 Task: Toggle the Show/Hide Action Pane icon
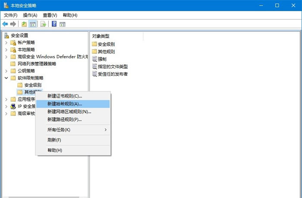click(x=63, y=24)
